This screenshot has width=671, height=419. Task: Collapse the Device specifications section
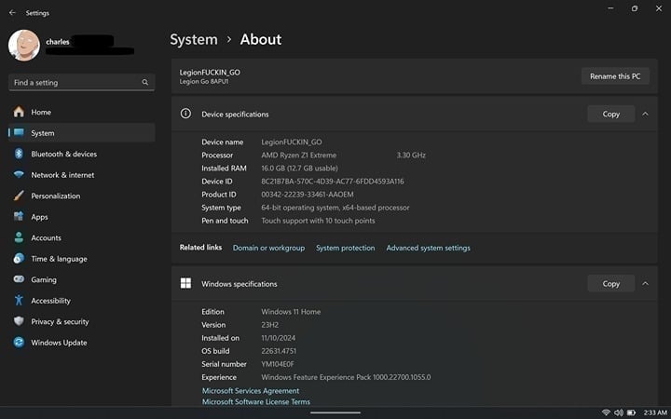(x=644, y=114)
